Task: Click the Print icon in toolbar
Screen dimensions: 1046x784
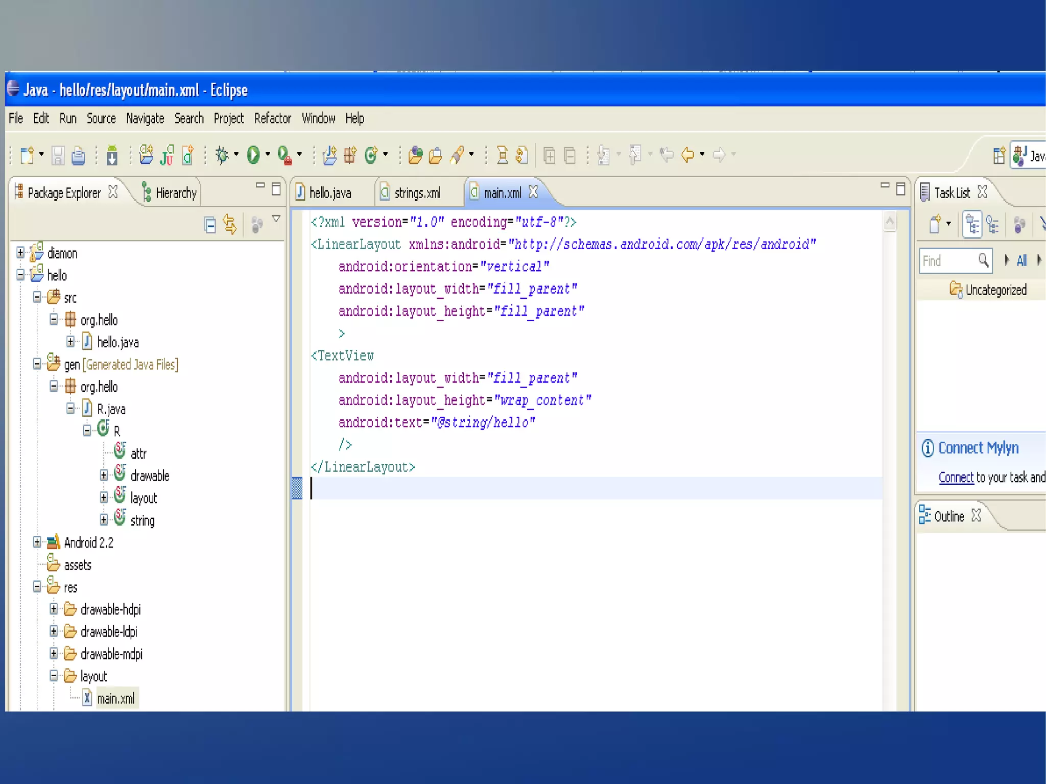Action: pyautogui.click(x=78, y=155)
